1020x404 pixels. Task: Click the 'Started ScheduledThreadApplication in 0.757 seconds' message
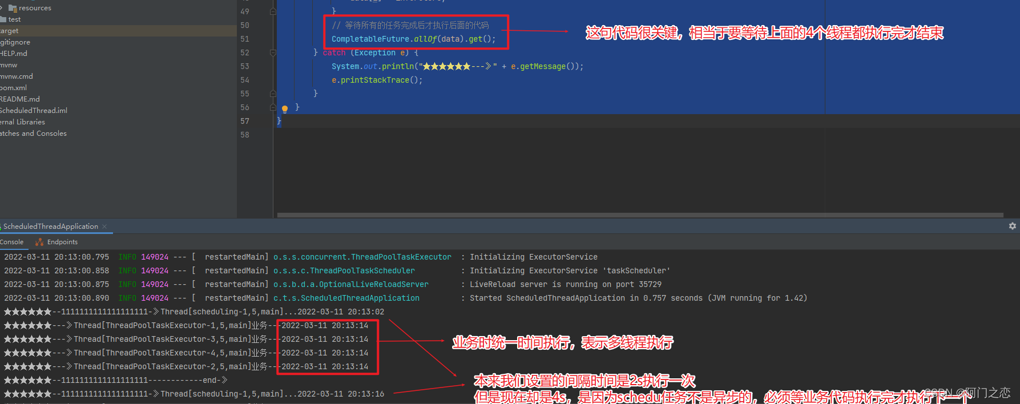pyautogui.click(x=639, y=298)
